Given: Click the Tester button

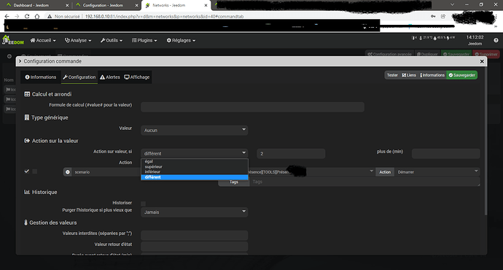Looking at the screenshot, I should point(392,75).
